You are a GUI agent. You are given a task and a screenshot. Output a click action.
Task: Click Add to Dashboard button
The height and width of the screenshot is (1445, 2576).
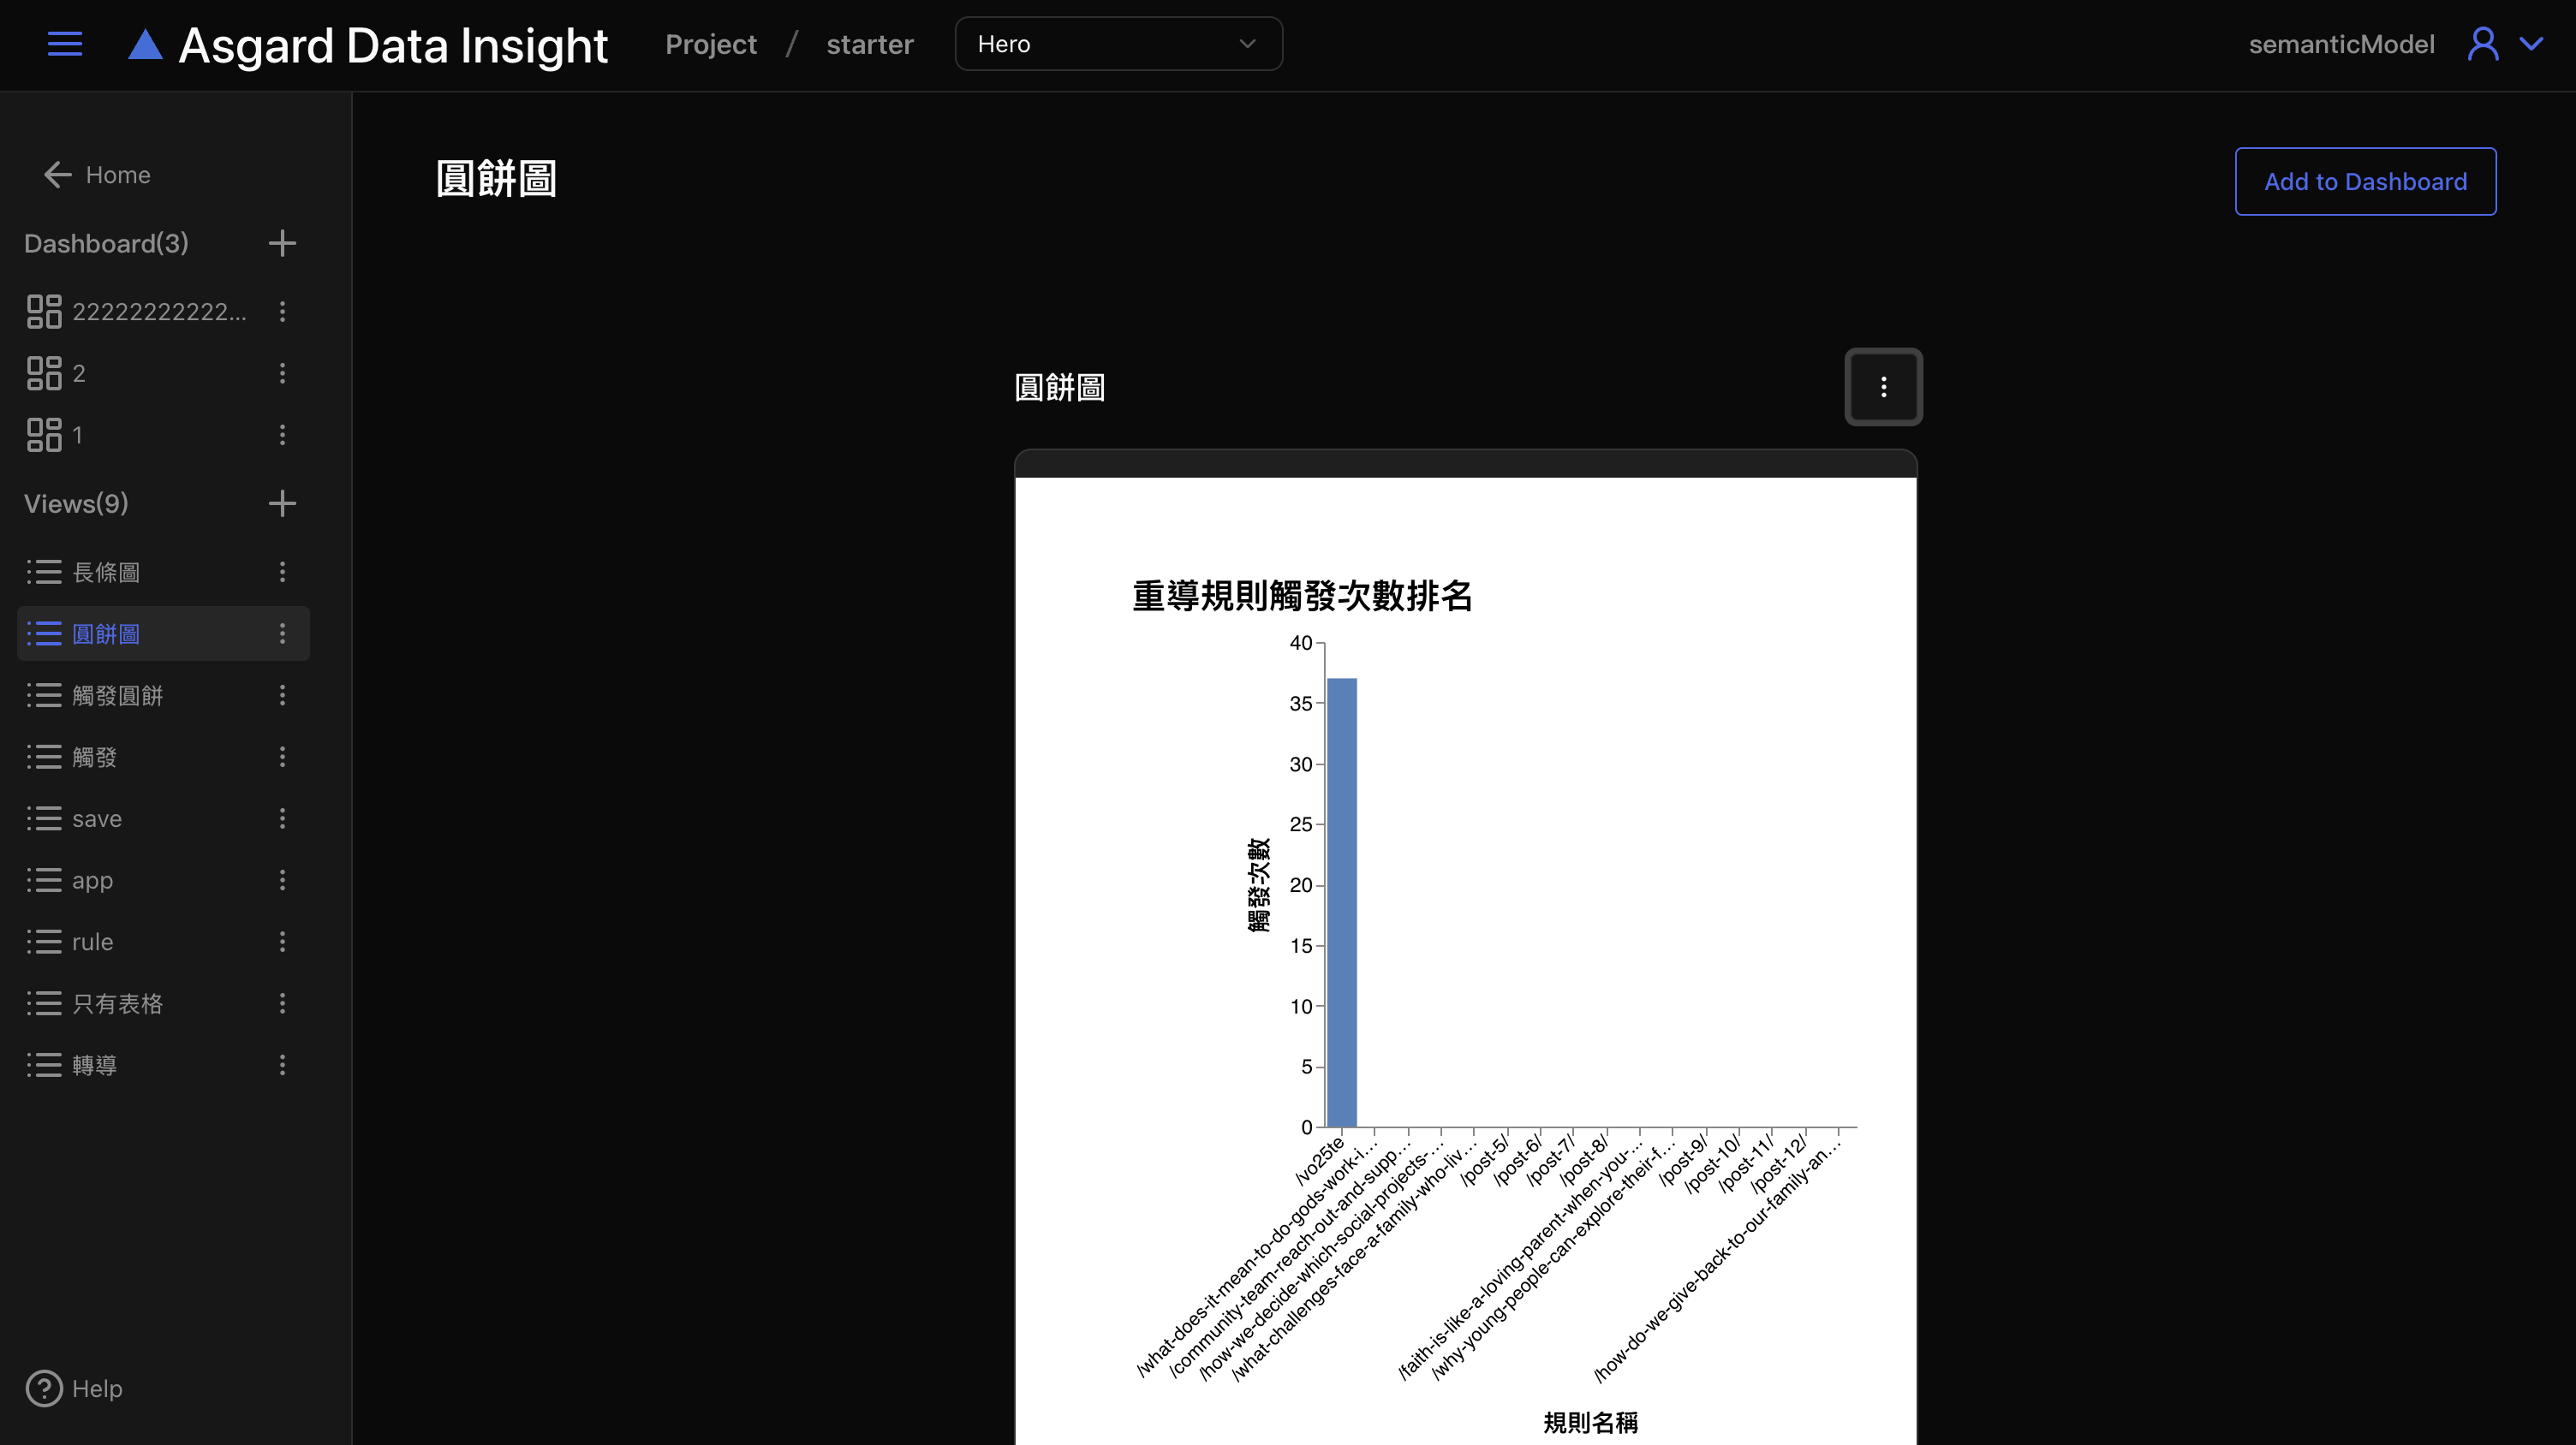[x=2365, y=181]
